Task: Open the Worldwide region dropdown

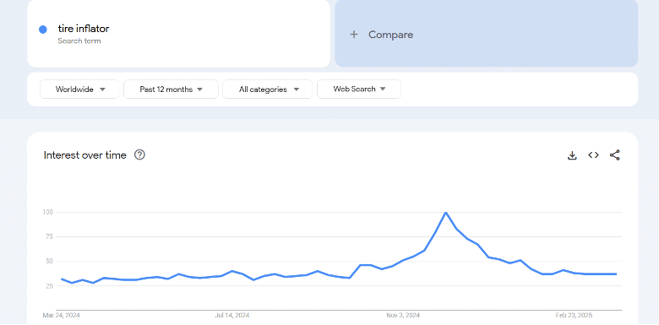Action: (x=79, y=89)
